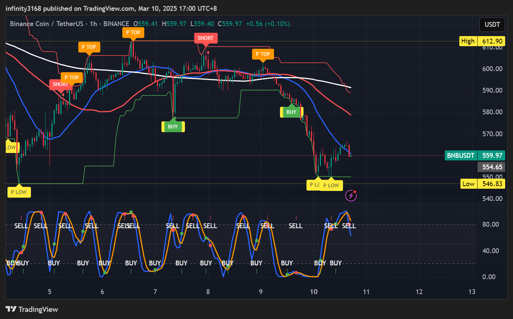Screen dimensions: 513x319
Task: Click date 10 on the time axis
Action: pyautogui.click(x=314, y=291)
